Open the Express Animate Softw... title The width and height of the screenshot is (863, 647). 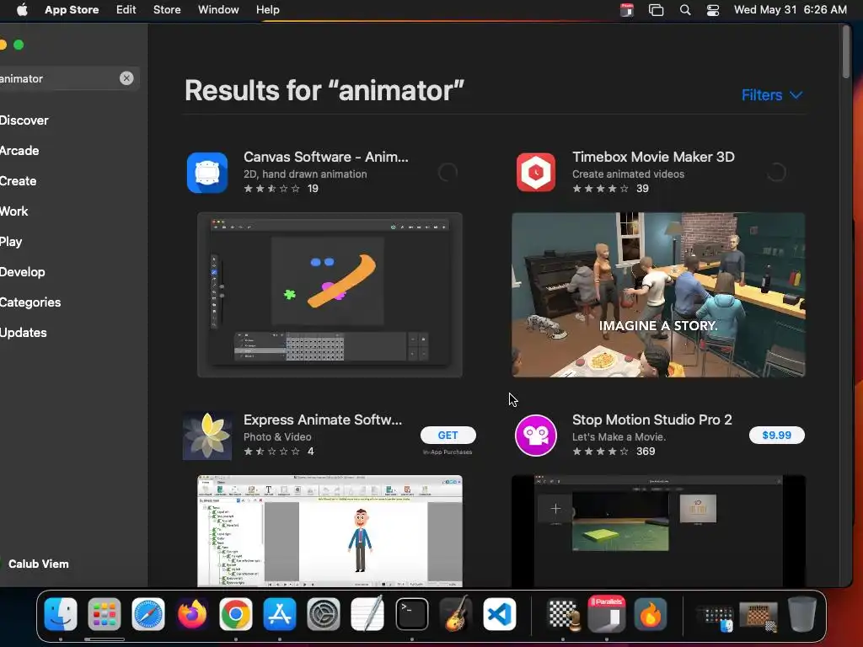tap(323, 420)
